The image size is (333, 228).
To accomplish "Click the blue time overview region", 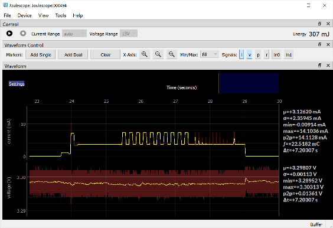I will click(x=249, y=83).
